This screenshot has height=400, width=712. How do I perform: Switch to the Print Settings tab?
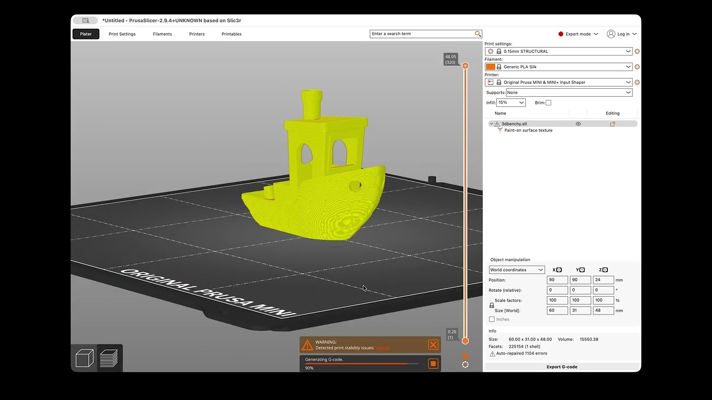[x=122, y=34]
